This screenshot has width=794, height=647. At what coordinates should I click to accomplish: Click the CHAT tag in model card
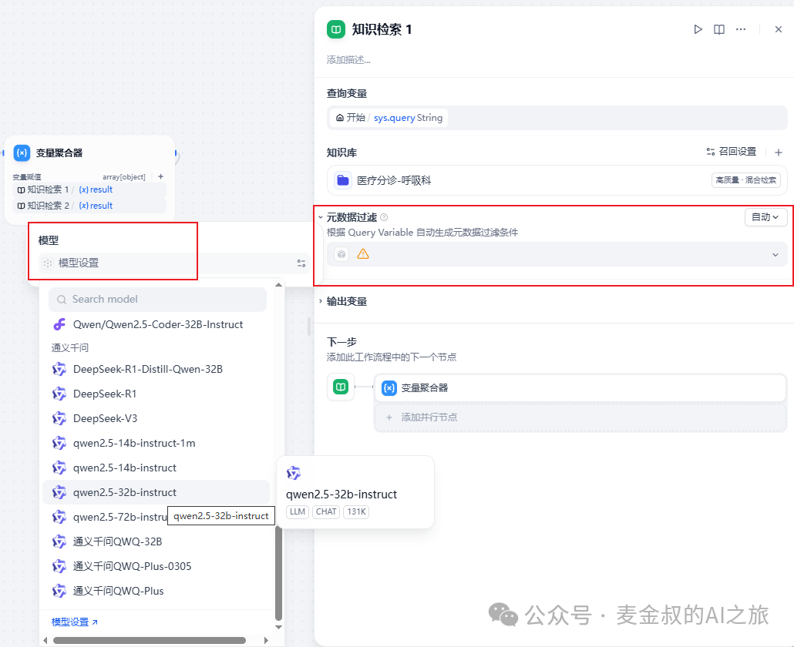(326, 512)
